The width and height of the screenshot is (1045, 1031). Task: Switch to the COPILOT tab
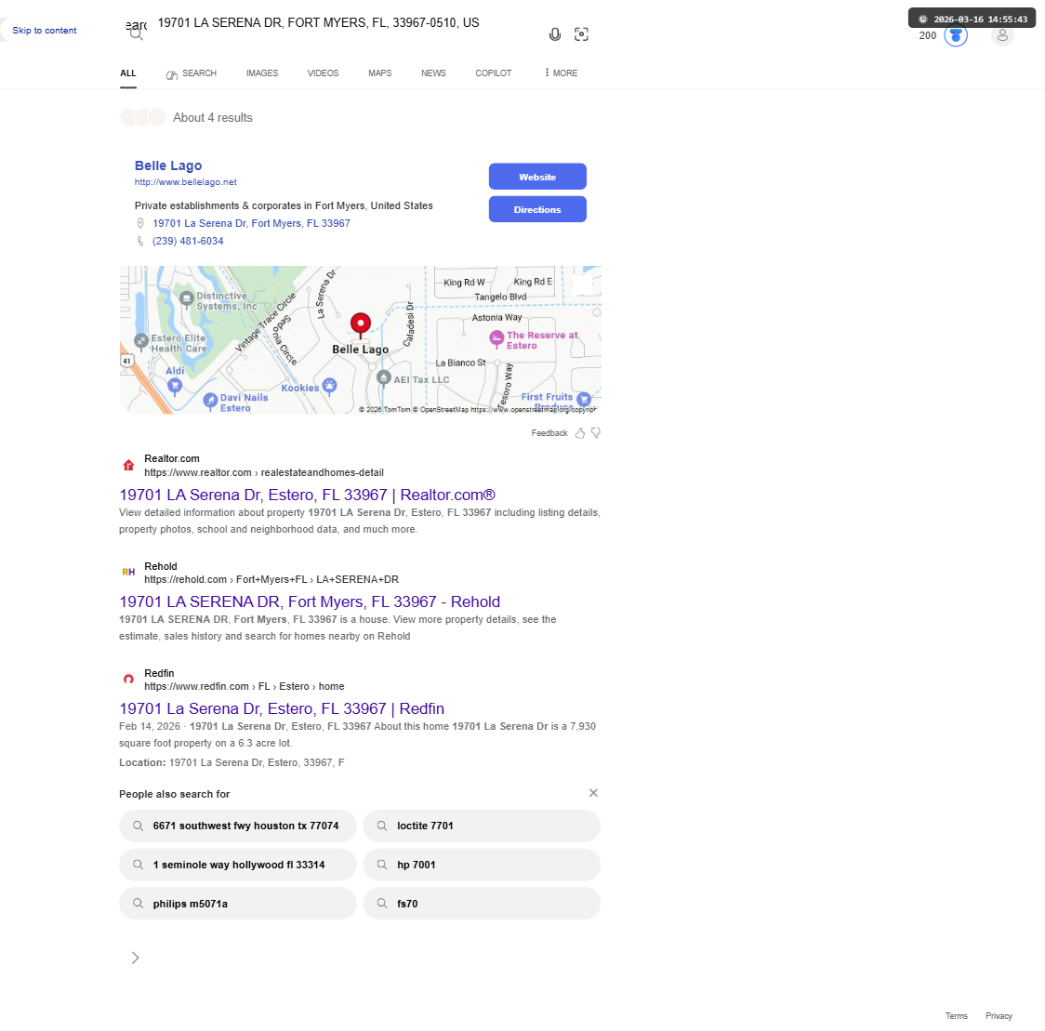493,73
